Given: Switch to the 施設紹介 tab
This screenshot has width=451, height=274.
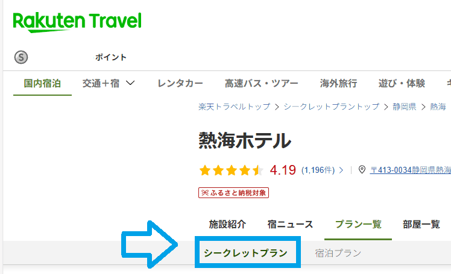Looking at the screenshot, I should tap(227, 225).
